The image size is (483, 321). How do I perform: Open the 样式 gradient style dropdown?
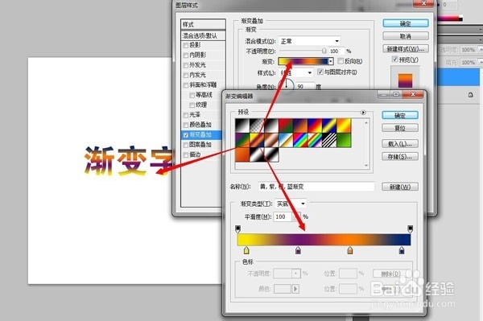[296, 72]
